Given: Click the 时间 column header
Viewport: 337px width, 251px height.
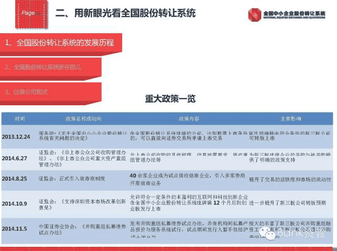Looking at the screenshot, I should coord(20,119).
